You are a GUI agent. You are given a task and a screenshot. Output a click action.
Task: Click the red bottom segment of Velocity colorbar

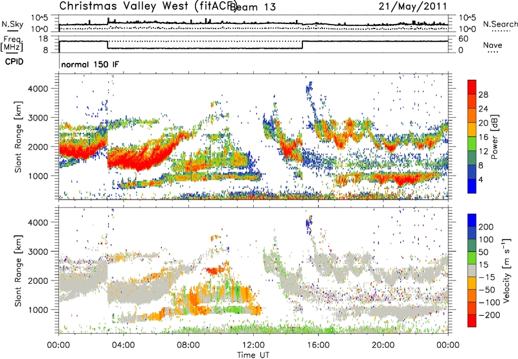[x=472, y=321]
